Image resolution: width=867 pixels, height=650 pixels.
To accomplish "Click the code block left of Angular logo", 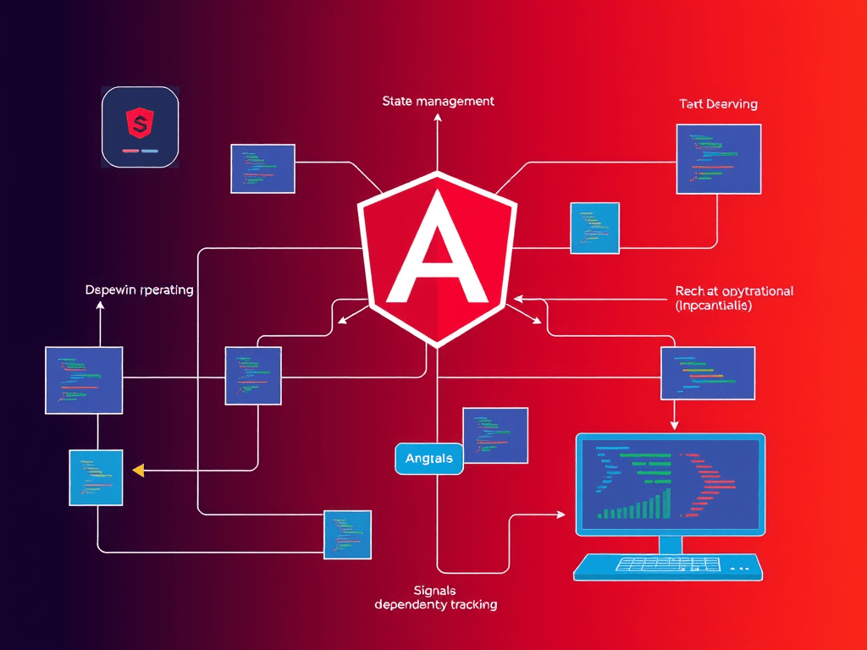I will pyautogui.click(x=251, y=375).
